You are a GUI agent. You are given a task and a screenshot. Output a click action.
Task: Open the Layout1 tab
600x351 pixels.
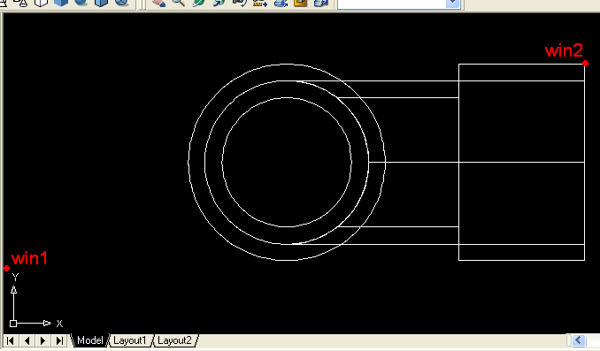(130, 340)
